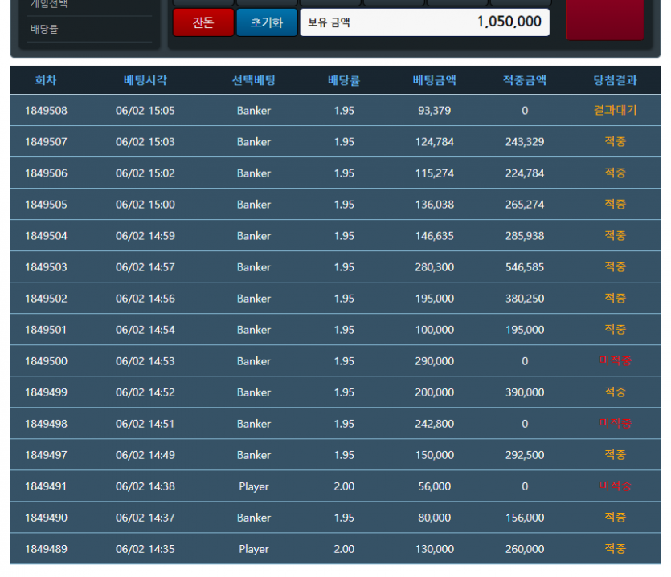Click winning amount 390,000

[x=525, y=392]
